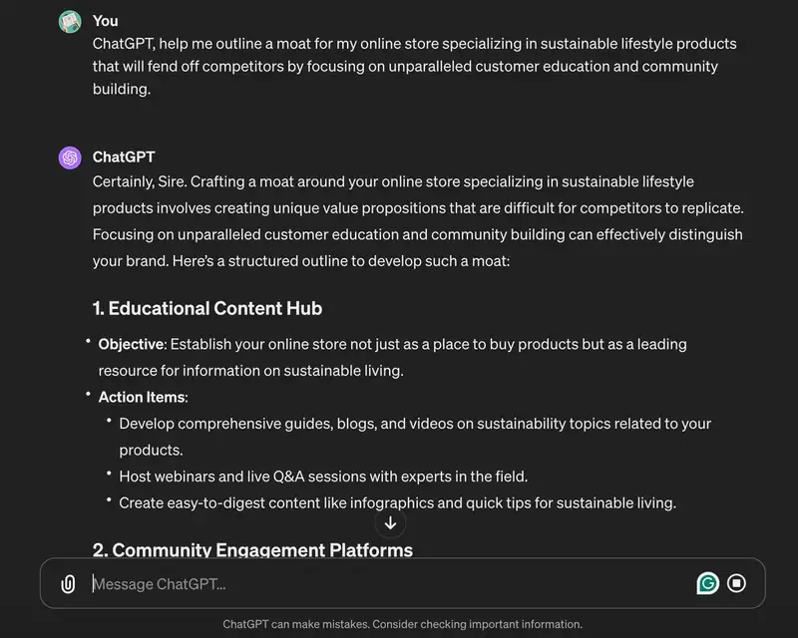Image resolution: width=798 pixels, height=638 pixels.
Task: Click the Educational Content Hub heading
Action: point(207,308)
